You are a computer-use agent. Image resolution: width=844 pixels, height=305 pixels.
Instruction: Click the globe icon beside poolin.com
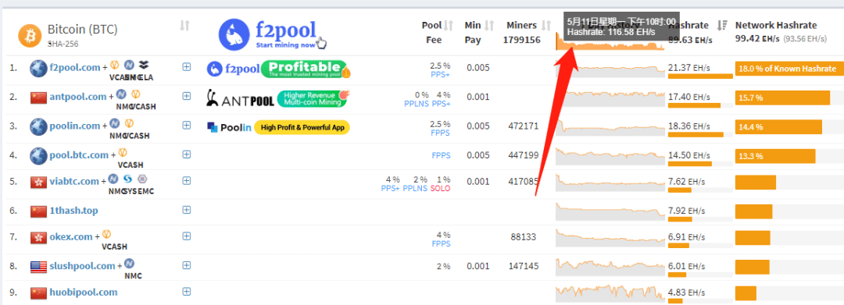(x=39, y=126)
